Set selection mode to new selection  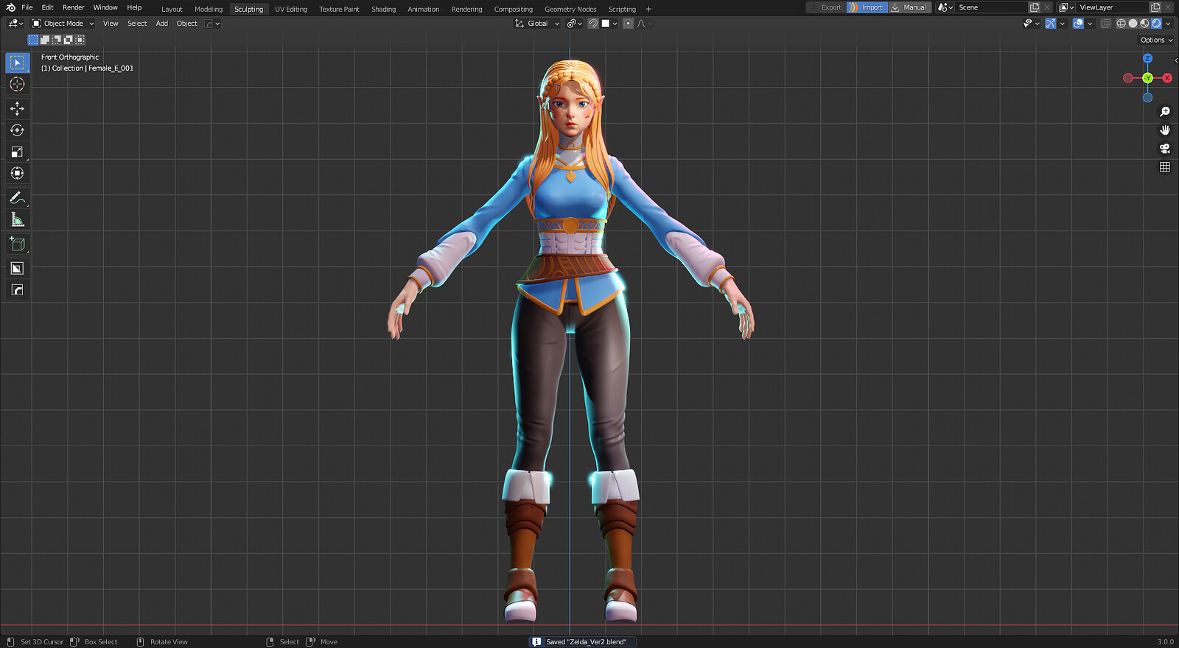(33, 40)
